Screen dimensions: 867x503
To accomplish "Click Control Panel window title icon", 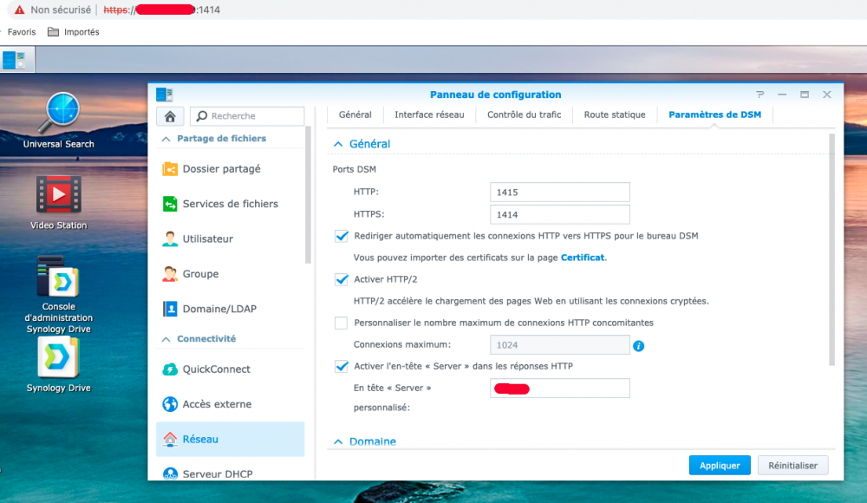I will coord(164,95).
